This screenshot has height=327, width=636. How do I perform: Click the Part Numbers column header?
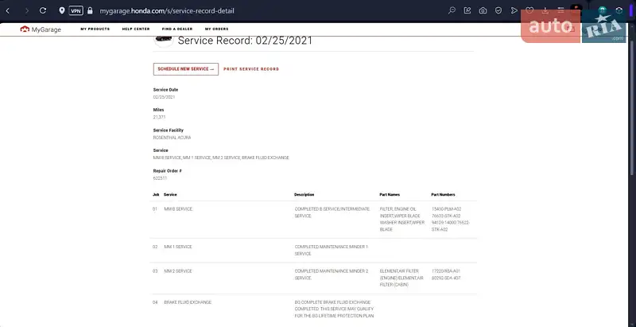pos(444,194)
